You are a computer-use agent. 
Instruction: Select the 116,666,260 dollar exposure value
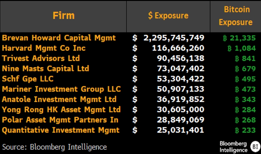[x=178, y=48]
